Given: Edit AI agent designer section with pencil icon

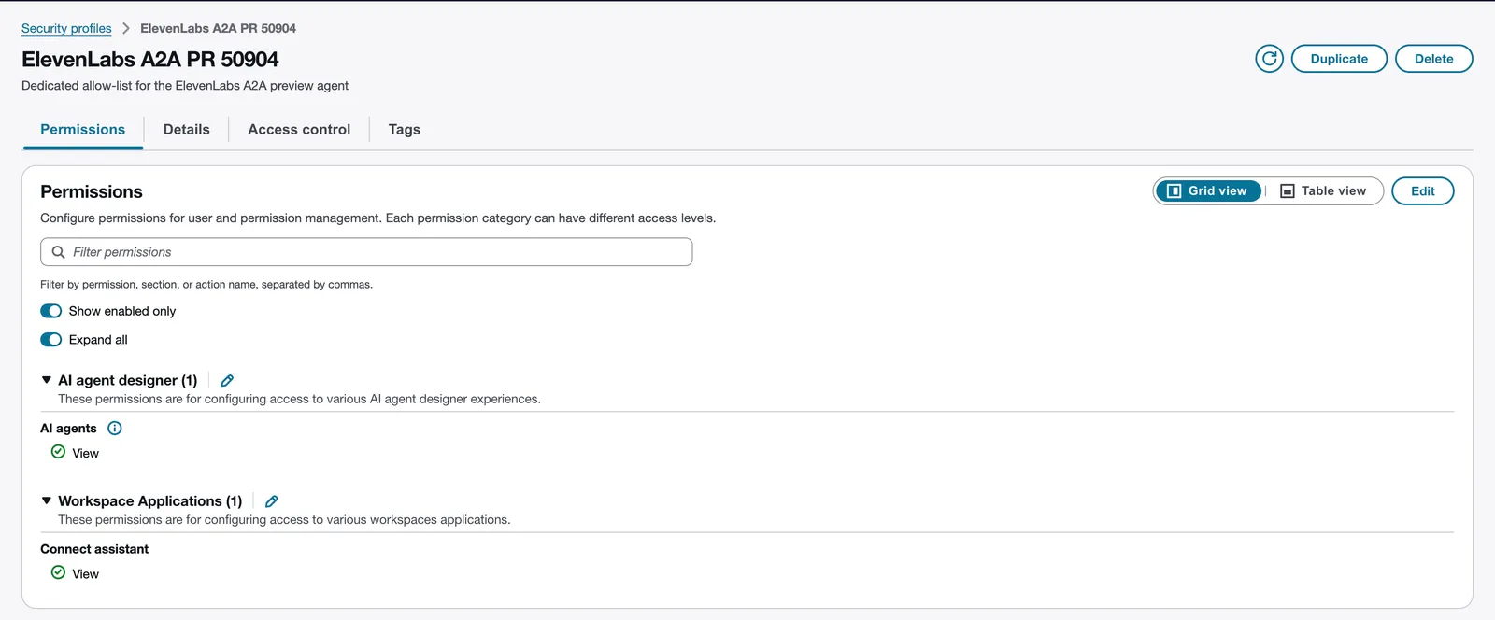Looking at the screenshot, I should (x=227, y=380).
